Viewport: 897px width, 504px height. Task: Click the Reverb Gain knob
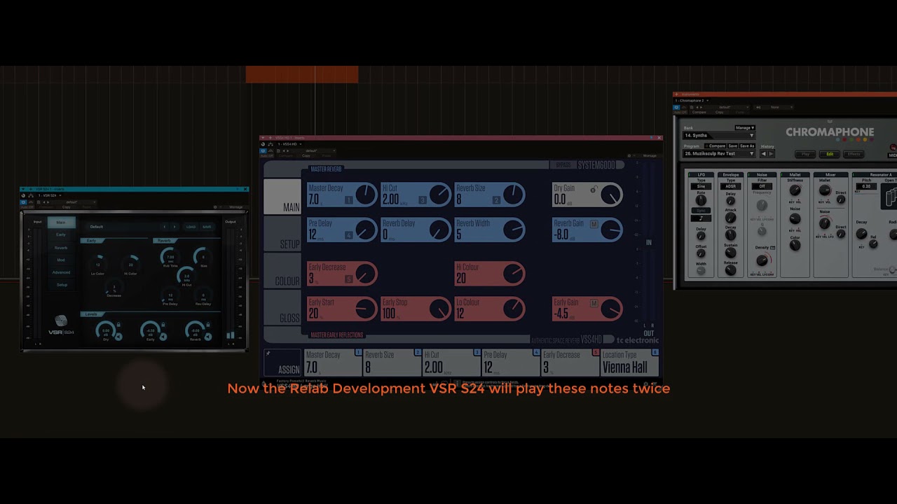click(x=611, y=230)
